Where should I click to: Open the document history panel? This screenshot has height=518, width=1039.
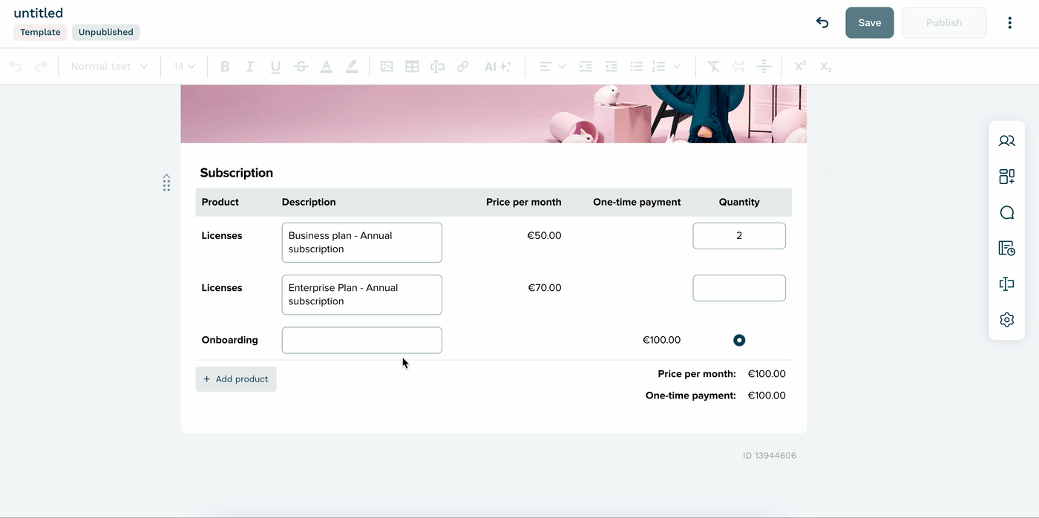pos(1006,249)
